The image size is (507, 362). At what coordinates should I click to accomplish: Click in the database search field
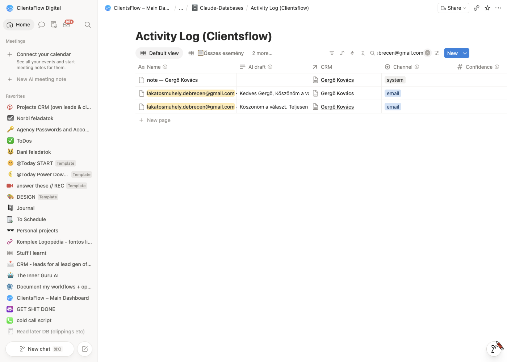pyautogui.click(x=400, y=53)
